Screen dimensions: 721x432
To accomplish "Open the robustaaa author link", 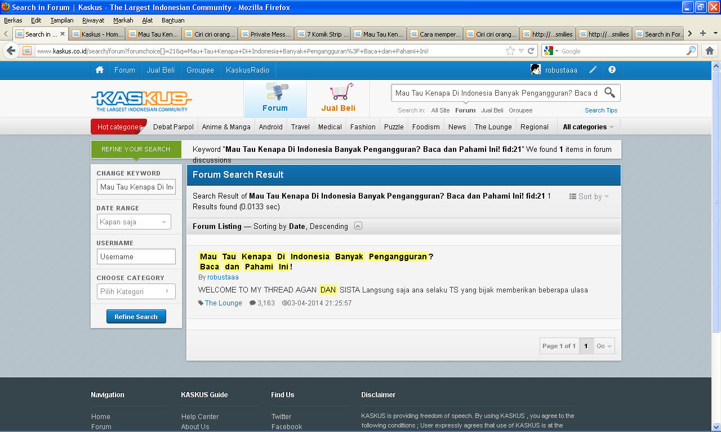I will [223, 277].
